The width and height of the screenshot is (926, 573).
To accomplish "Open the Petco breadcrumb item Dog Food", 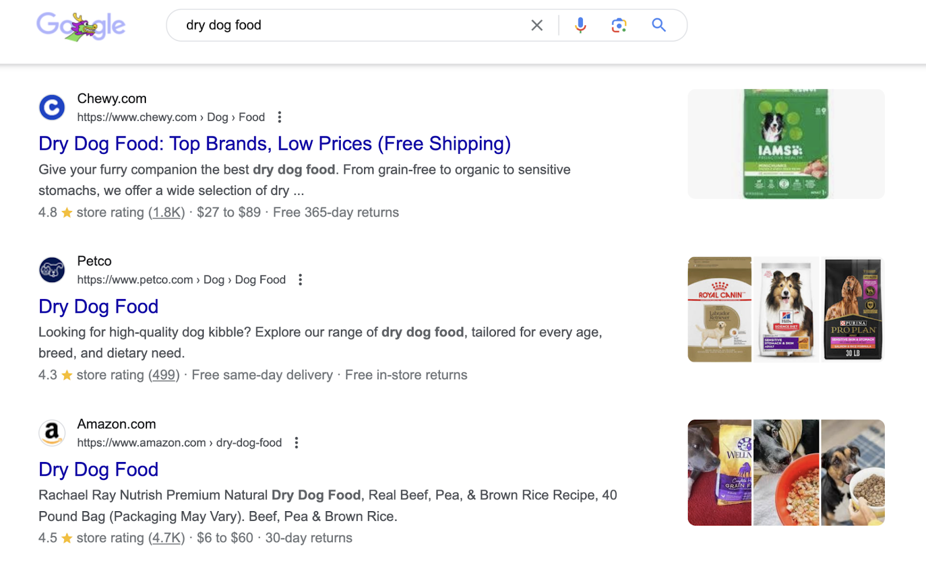I will click(x=260, y=279).
